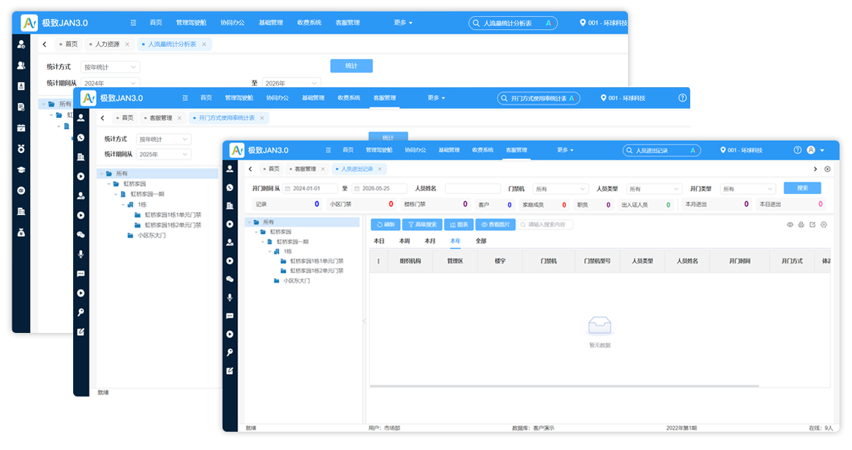Open 高级搜索 advanced search filter
The height and width of the screenshot is (450, 852).
(x=422, y=225)
